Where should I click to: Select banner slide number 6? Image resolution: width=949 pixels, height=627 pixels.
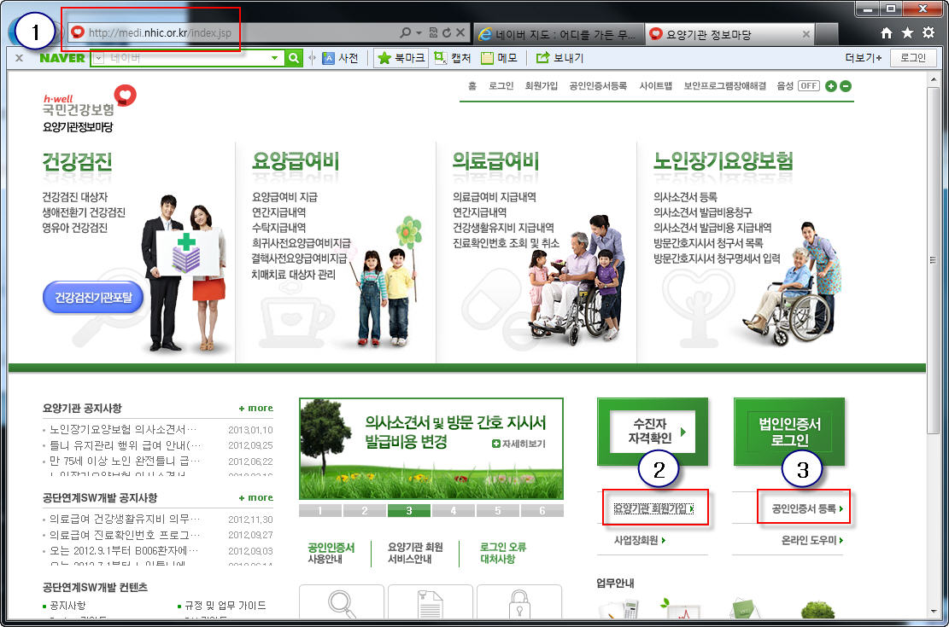(x=542, y=511)
